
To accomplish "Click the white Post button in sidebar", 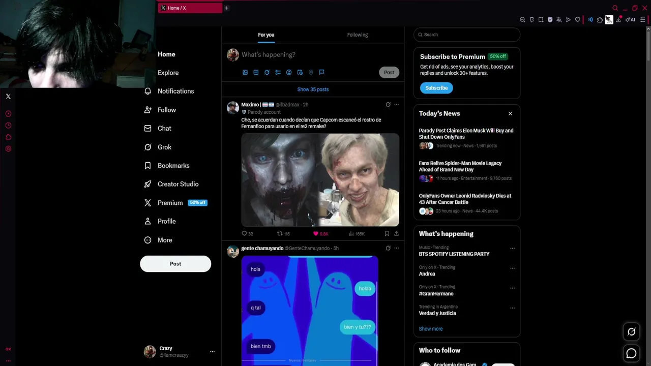I will click(175, 264).
